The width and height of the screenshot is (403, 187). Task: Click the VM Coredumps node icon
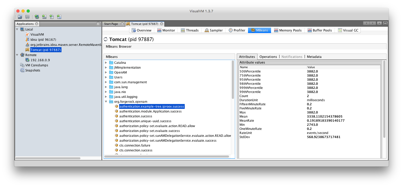click(x=22, y=65)
